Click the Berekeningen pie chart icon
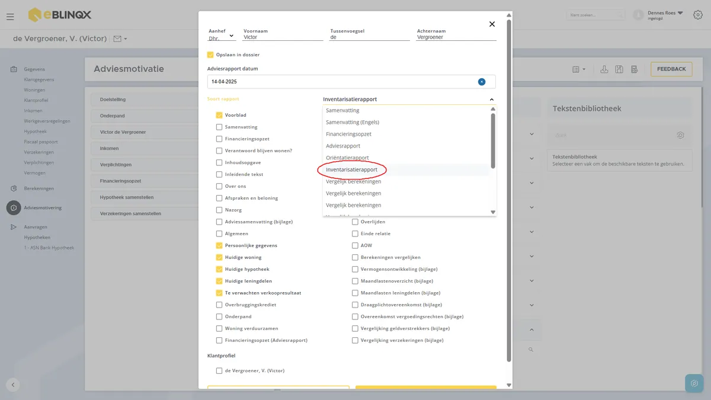The width and height of the screenshot is (711, 400). point(14,188)
